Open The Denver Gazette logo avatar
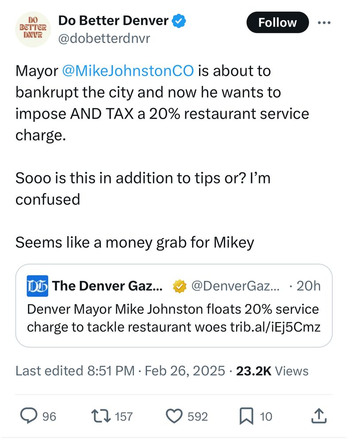348x443 pixels. pyautogui.click(x=38, y=286)
